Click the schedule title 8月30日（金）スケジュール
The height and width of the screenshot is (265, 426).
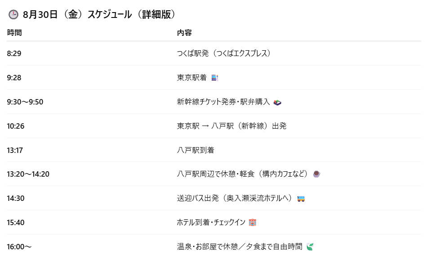point(99,15)
